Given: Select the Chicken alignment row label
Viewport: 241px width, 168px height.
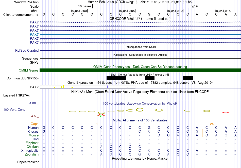Looking at the screenshot, I should point(32,147).
